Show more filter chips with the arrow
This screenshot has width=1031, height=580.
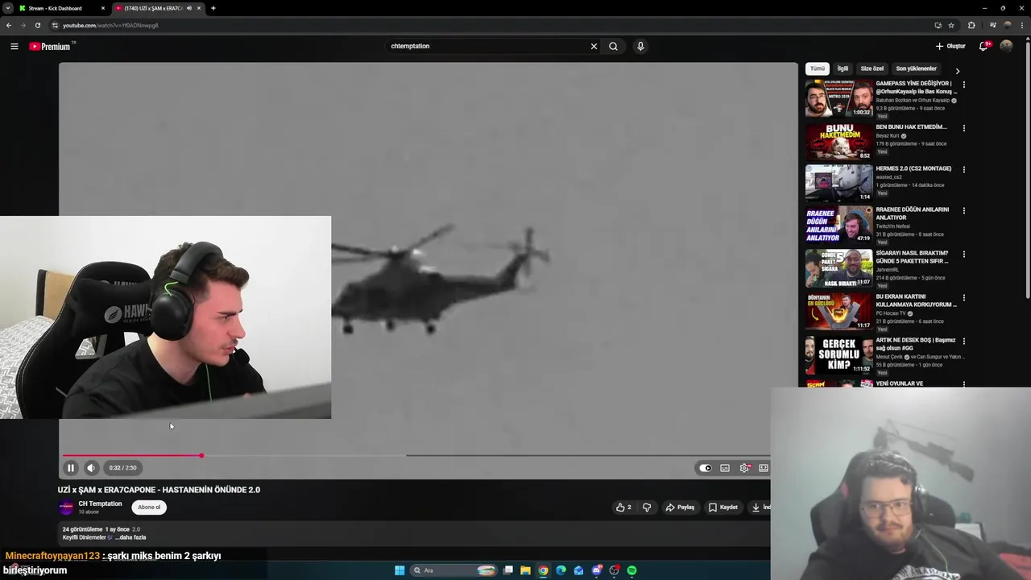point(957,70)
